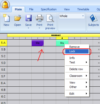Switch to the File ribbon tab
100x104 pixels.
pyautogui.click(x=31, y=9)
